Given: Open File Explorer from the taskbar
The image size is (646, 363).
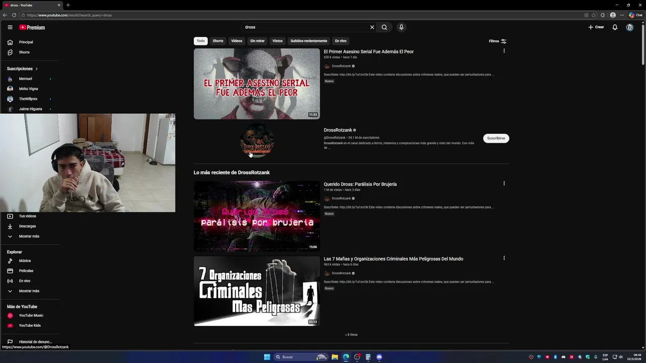Looking at the screenshot, I should pos(335,357).
